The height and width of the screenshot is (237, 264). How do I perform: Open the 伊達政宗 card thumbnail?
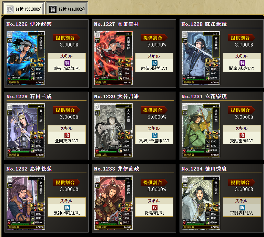click(26, 58)
